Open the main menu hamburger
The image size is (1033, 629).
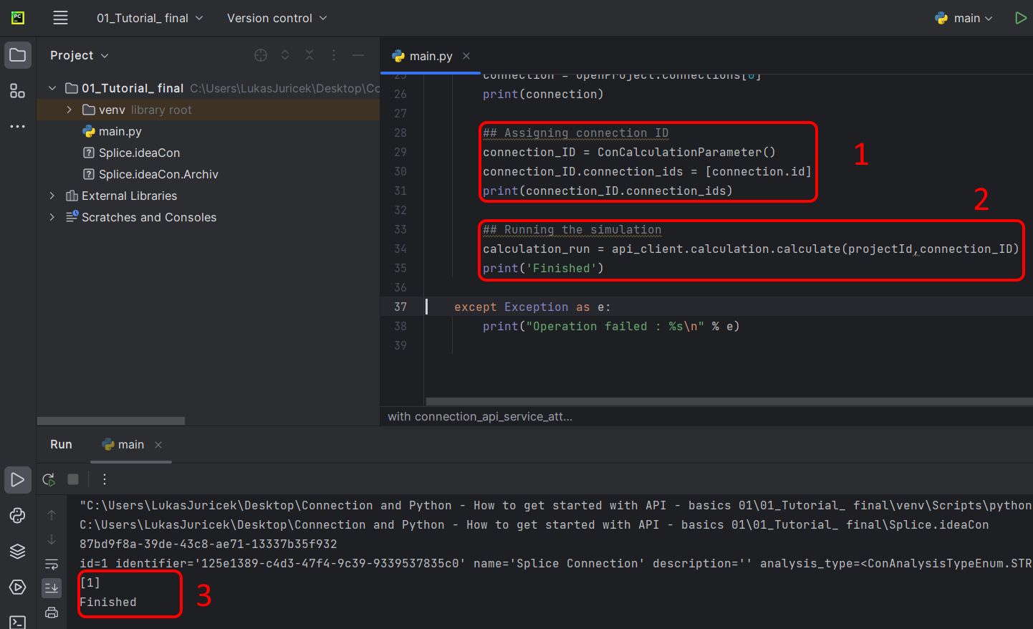60,18
